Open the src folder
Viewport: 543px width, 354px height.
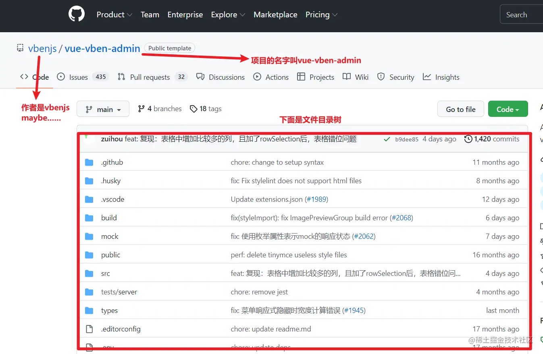pyautogui.click(x=106, y=273)
